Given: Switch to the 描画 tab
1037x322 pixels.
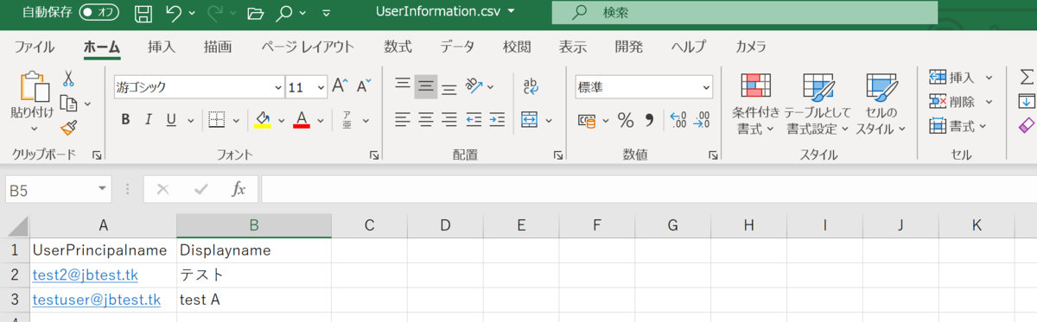Looking at the screenshot, I should click(x=217, y=47).
